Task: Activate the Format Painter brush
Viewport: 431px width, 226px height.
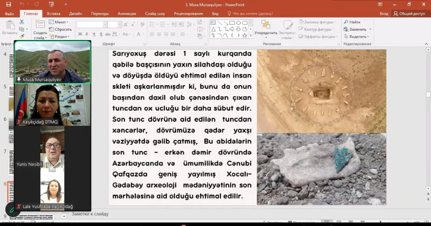Action: click(x=22, y=36)
